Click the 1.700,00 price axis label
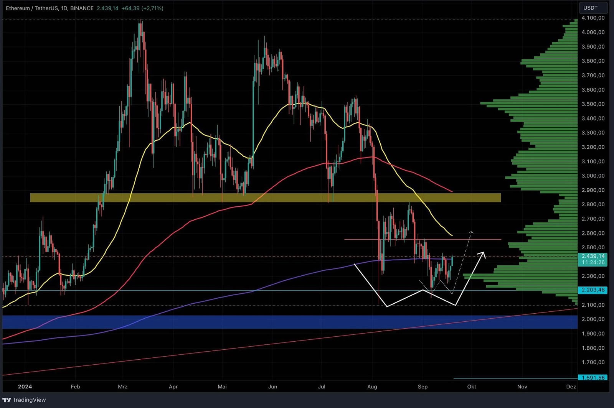 (x=593, y=362)
